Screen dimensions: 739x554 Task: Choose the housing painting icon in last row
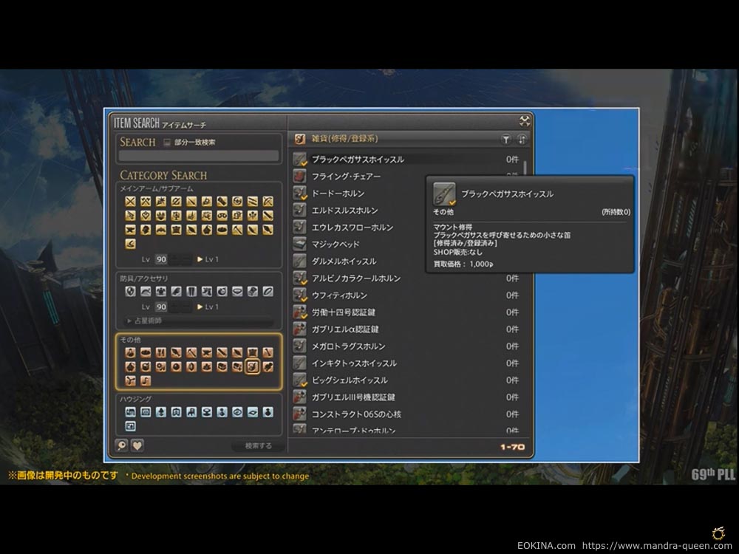[x=131, y=426]
